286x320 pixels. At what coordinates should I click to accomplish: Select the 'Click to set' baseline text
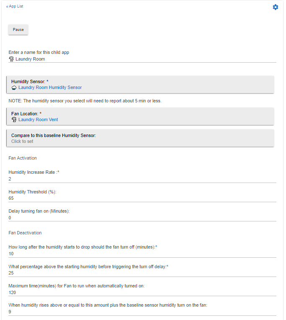(22, 141)
